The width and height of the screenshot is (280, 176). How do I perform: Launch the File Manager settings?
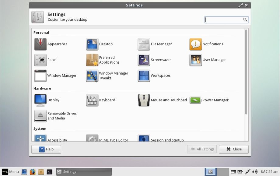pyautogui.click(x=144, y=44)
